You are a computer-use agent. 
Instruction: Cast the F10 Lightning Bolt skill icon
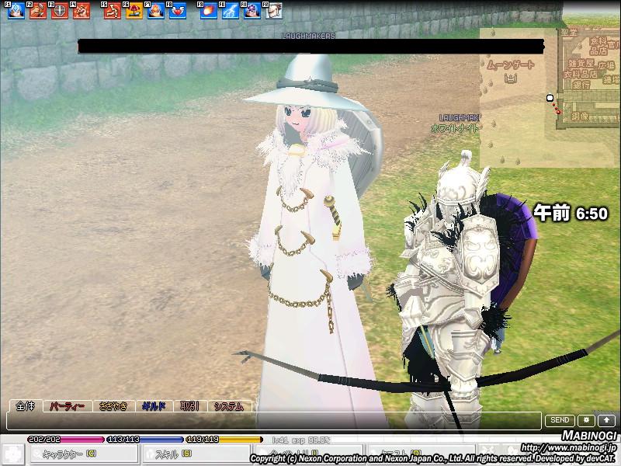coord(231,11)
